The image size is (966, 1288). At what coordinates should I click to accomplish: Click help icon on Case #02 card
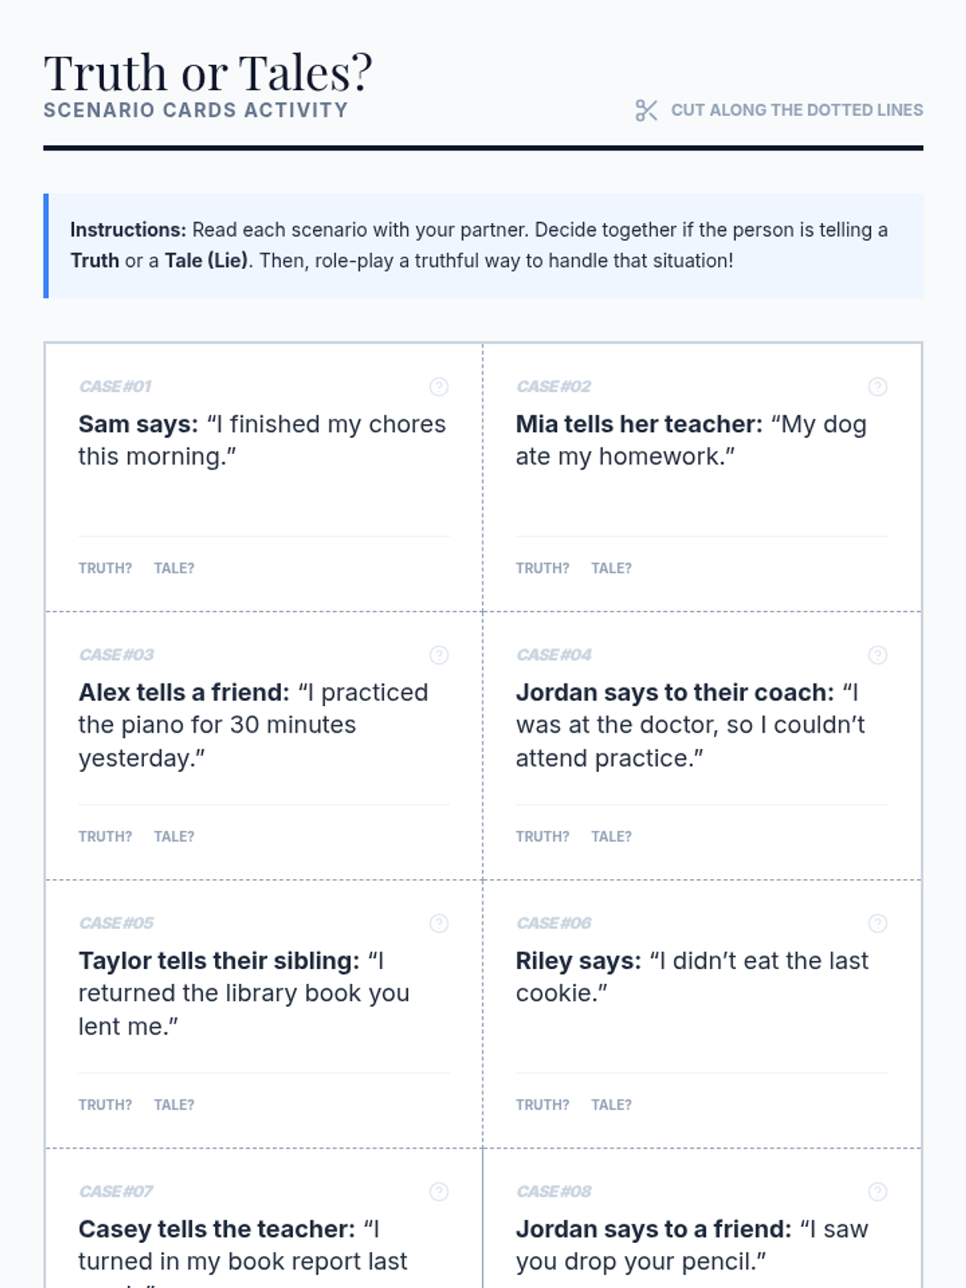pos(877,387)
